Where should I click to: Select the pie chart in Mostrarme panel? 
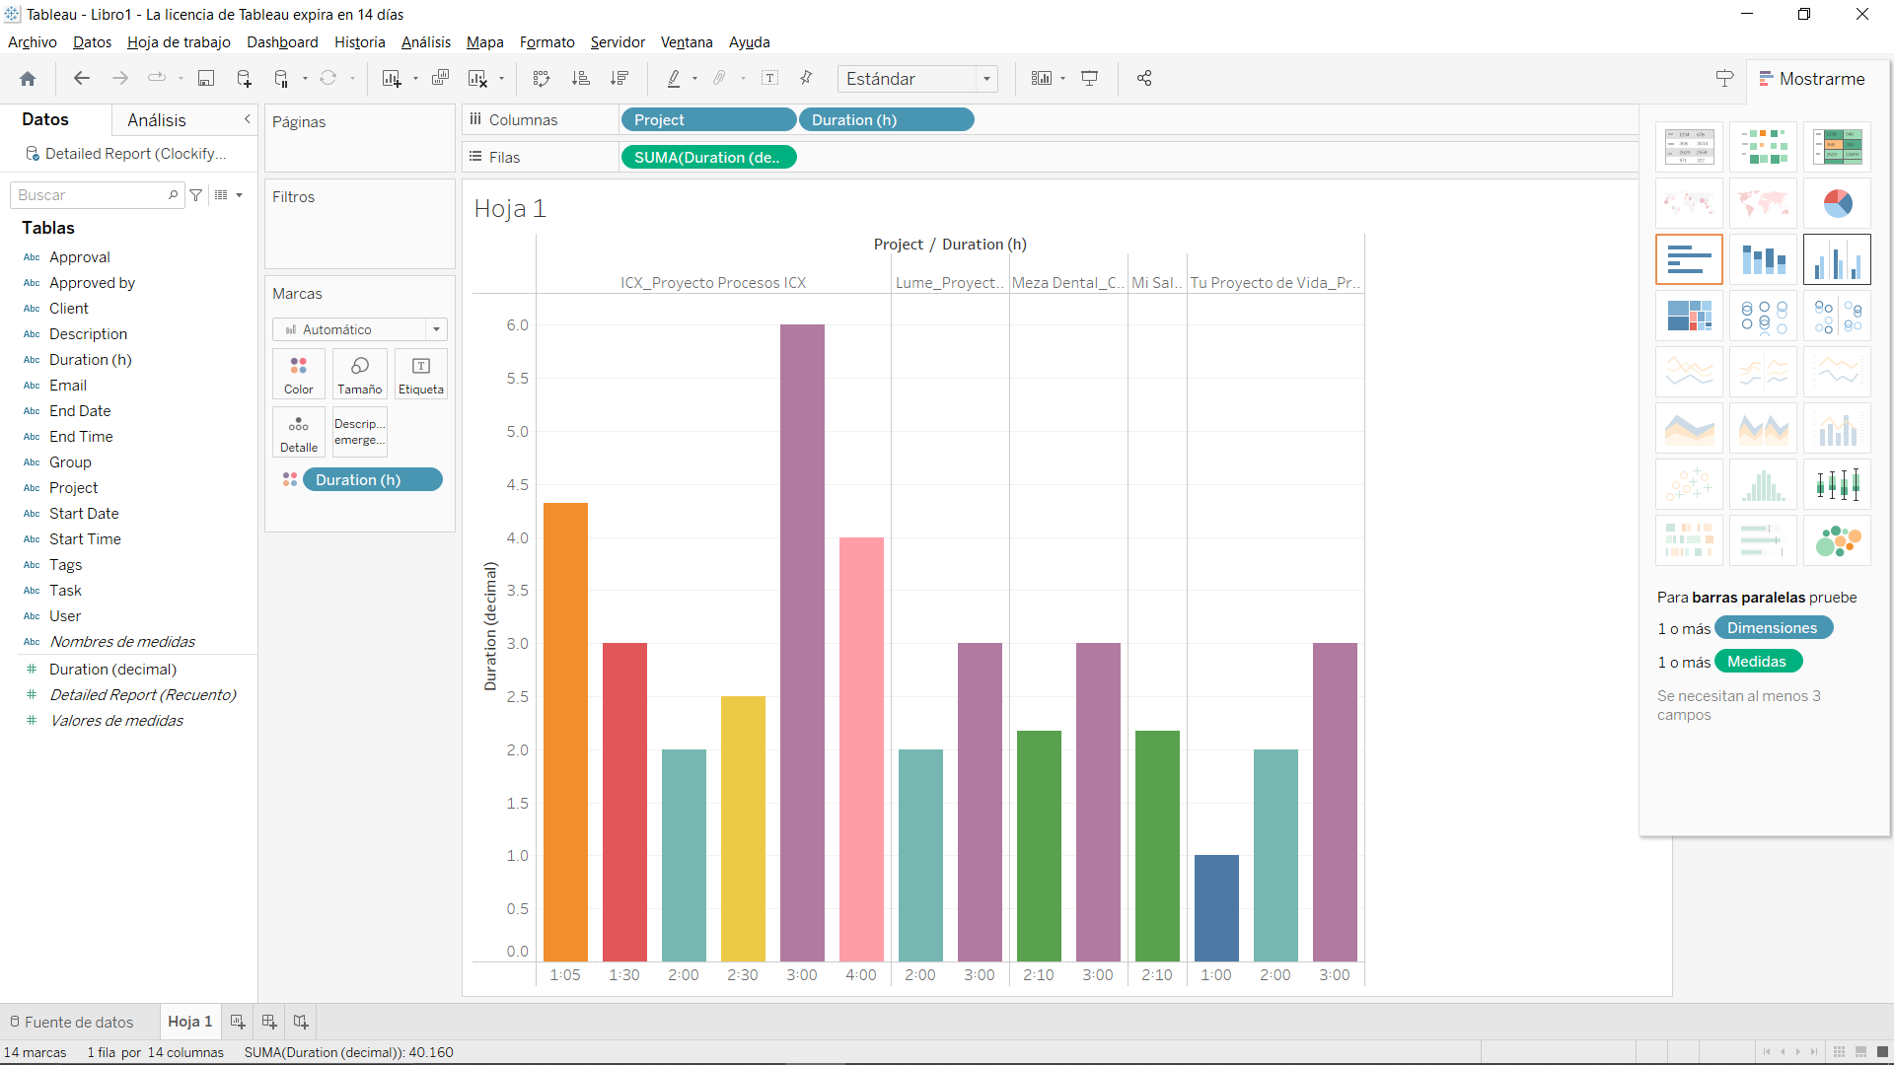click(x=1837, y=203)
